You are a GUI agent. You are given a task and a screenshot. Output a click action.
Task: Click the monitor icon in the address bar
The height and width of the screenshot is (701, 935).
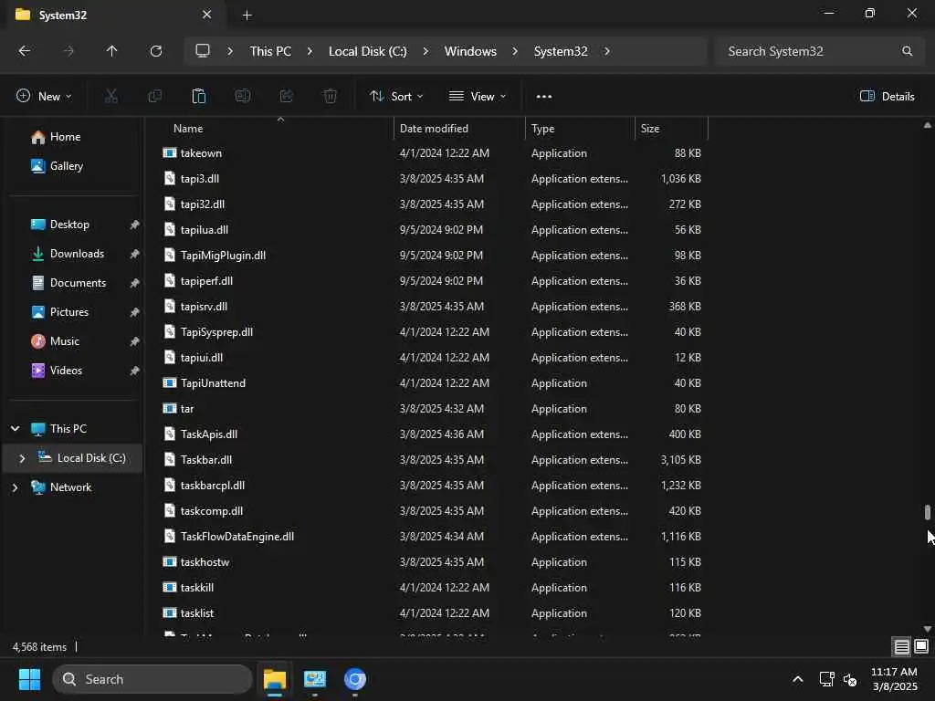click(203, 51)
